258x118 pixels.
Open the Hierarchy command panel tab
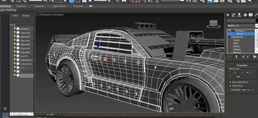pos(239,15)
